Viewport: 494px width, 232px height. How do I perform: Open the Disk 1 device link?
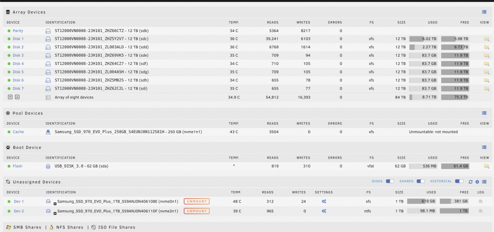pos(18,39)
